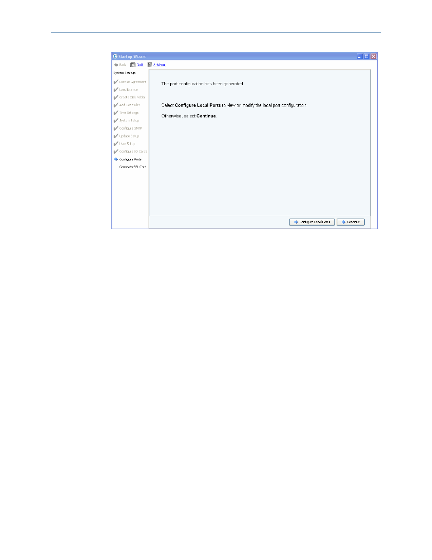Click the checkmark beside Add Controller
The height and width of the screenshot is (560, 432).
click(116, 105)
